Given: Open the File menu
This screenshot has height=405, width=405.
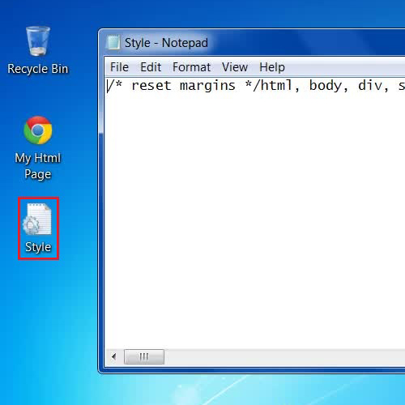Looking at the screenshot, I should pos(119,67).
